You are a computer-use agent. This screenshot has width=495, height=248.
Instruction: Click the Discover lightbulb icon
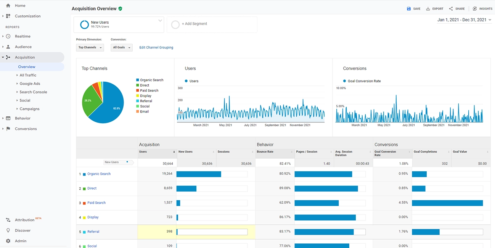coord(8,230)
